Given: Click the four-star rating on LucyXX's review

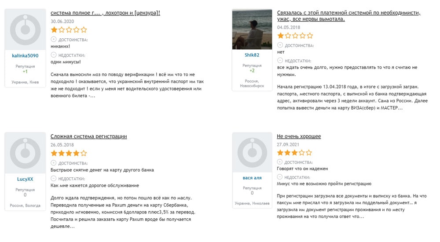Looking at the screenshot, I should point(69,153).
